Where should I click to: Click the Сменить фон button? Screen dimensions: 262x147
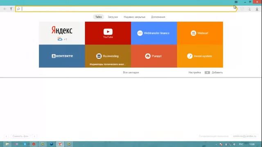[20, 136]
